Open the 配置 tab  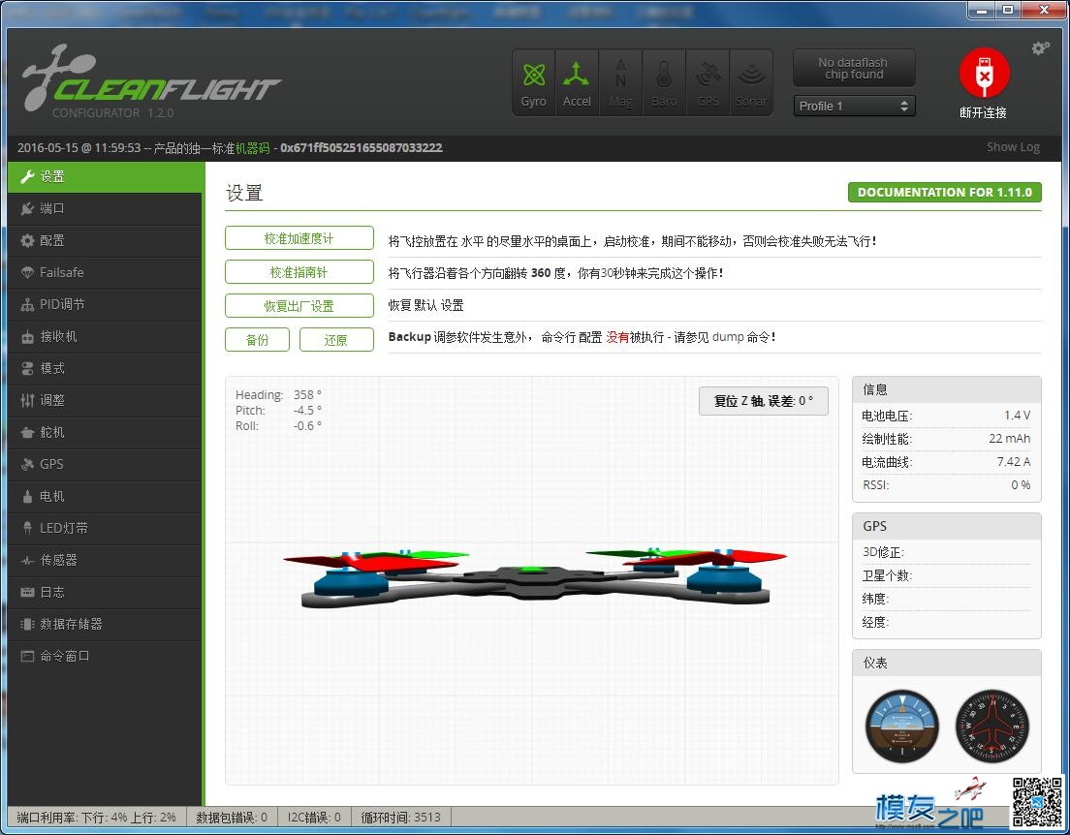point(106,241)
